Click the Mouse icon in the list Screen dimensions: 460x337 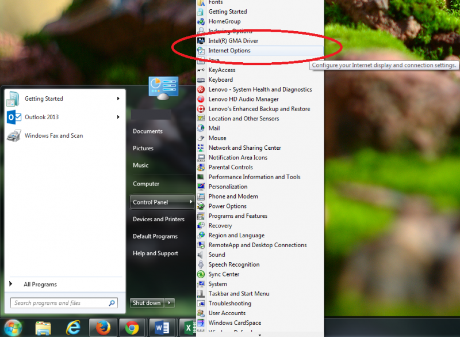click(201, 138)
